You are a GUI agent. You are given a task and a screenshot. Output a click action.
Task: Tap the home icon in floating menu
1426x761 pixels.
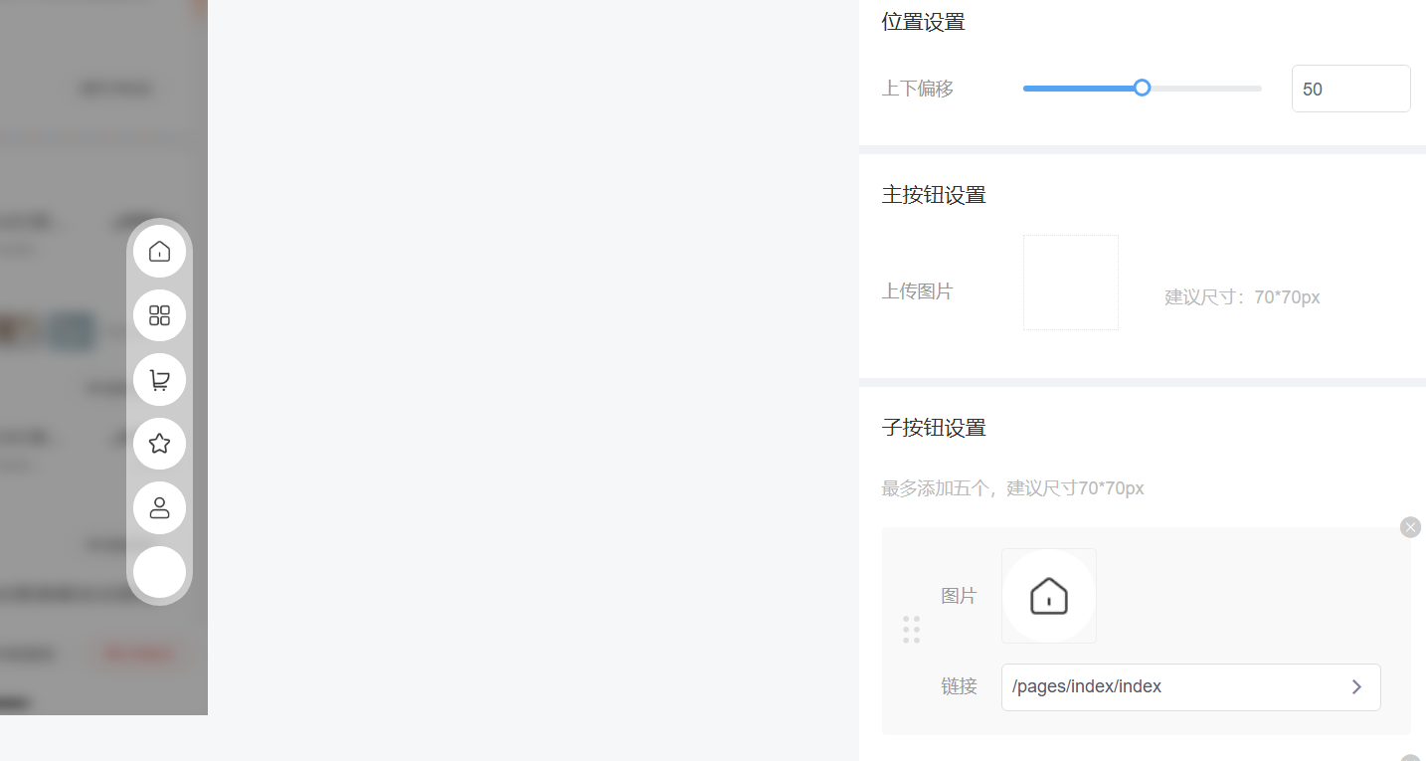pos(159,251)
